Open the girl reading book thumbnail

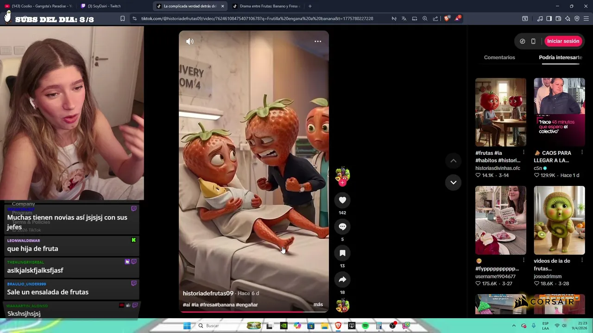click(x=501, y=221)
